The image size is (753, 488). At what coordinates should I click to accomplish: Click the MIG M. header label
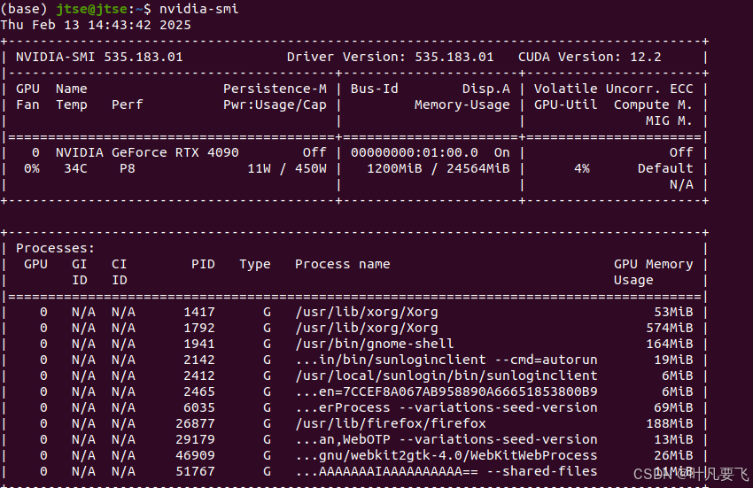click(x=669, y=120)
